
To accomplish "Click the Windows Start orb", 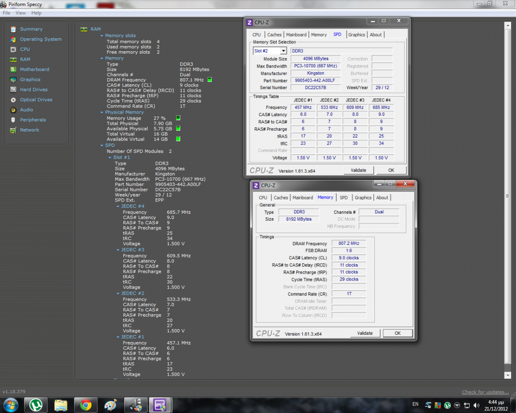I will (11, 405).
